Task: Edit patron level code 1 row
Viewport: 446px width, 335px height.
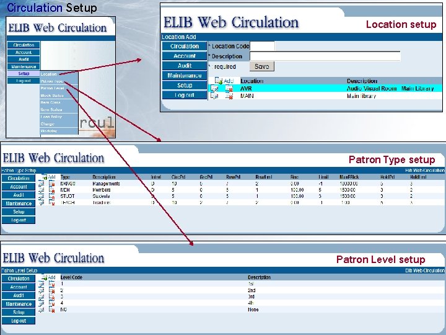Action: coord(42,284)
